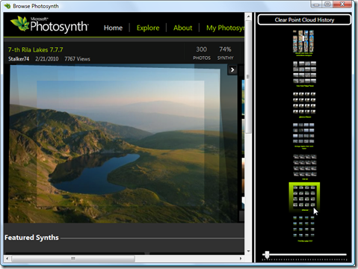Image resolution: width=358 pixels, height=269 pixels.
Task: Maximize the Browse Photosynth window
Action: pyautogui.click(x=328, y=4)
